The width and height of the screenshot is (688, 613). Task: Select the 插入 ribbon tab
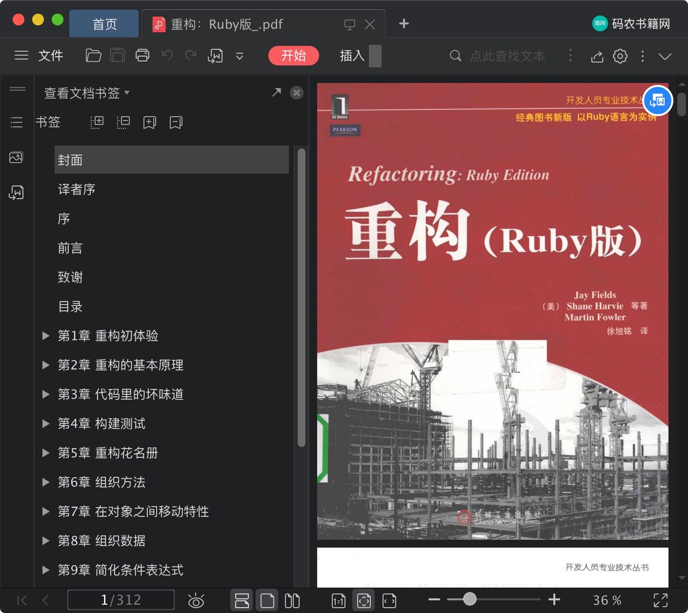click(x=352, y=56)
